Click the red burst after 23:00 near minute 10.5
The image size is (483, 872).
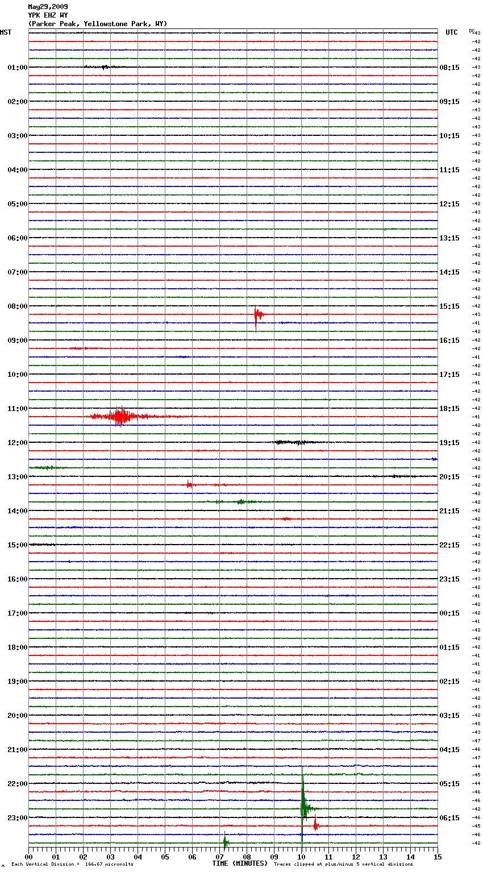tap(315, 825)
